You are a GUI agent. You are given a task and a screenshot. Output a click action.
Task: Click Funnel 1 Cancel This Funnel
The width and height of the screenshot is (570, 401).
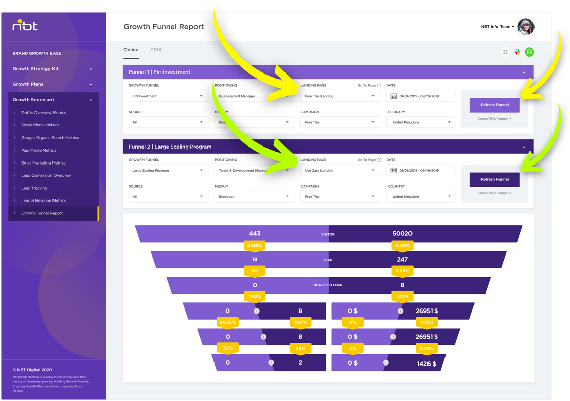pos(494,119)
